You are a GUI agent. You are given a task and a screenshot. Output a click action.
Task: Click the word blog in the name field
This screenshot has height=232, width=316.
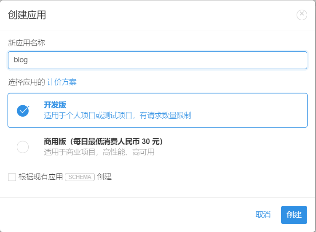[x=21, y=60]
